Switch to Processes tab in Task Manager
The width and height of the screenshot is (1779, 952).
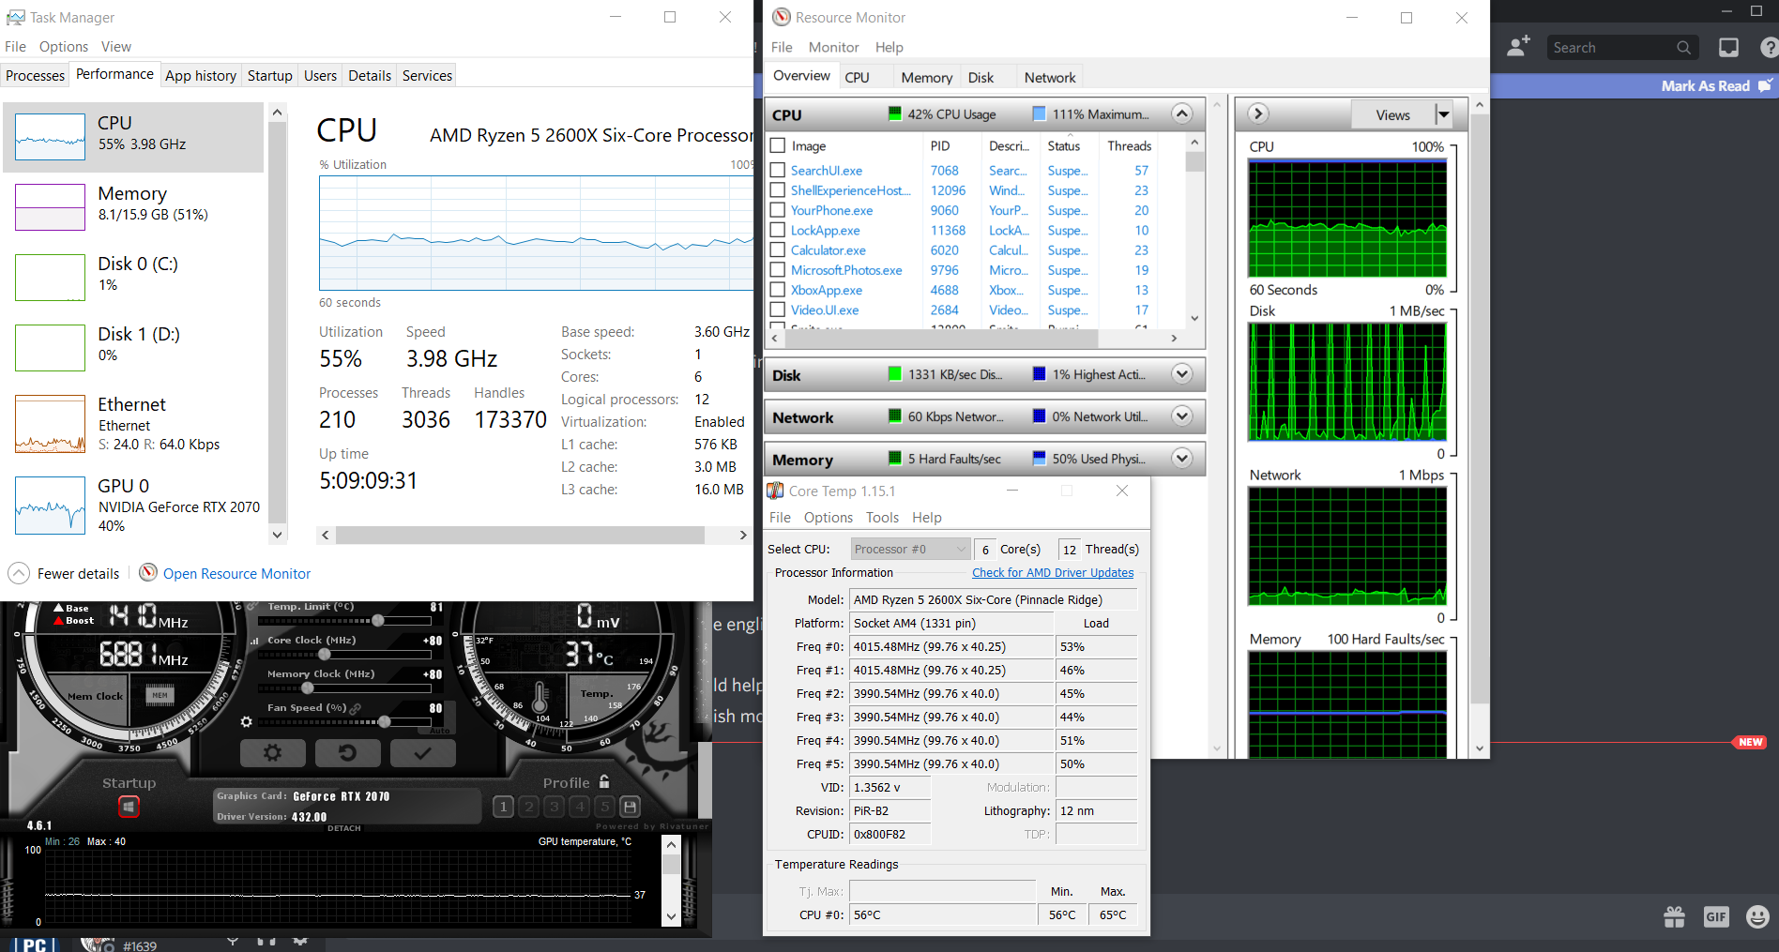(x=36, y=75)
